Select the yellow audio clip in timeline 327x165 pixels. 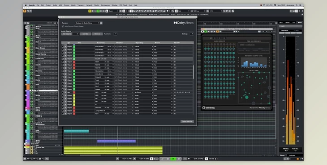(x=113, y=150)
